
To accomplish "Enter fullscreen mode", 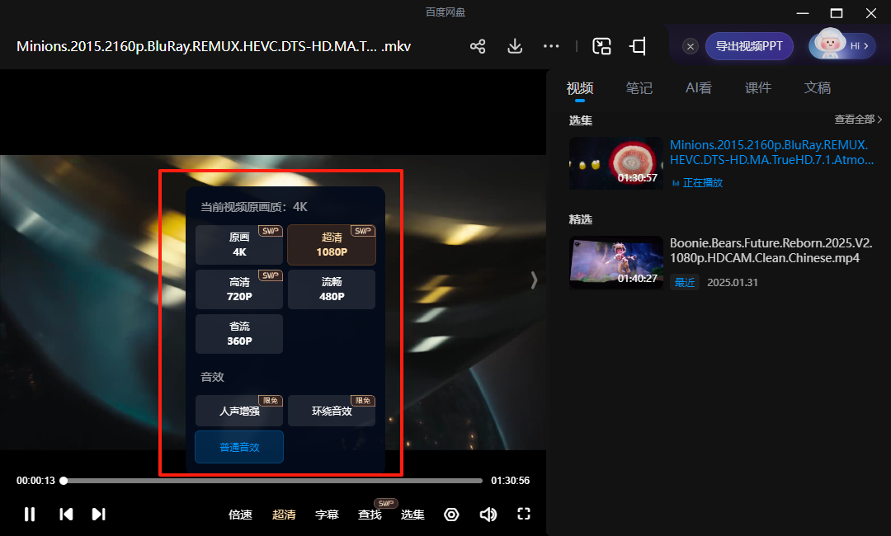I will click(523, 515).
